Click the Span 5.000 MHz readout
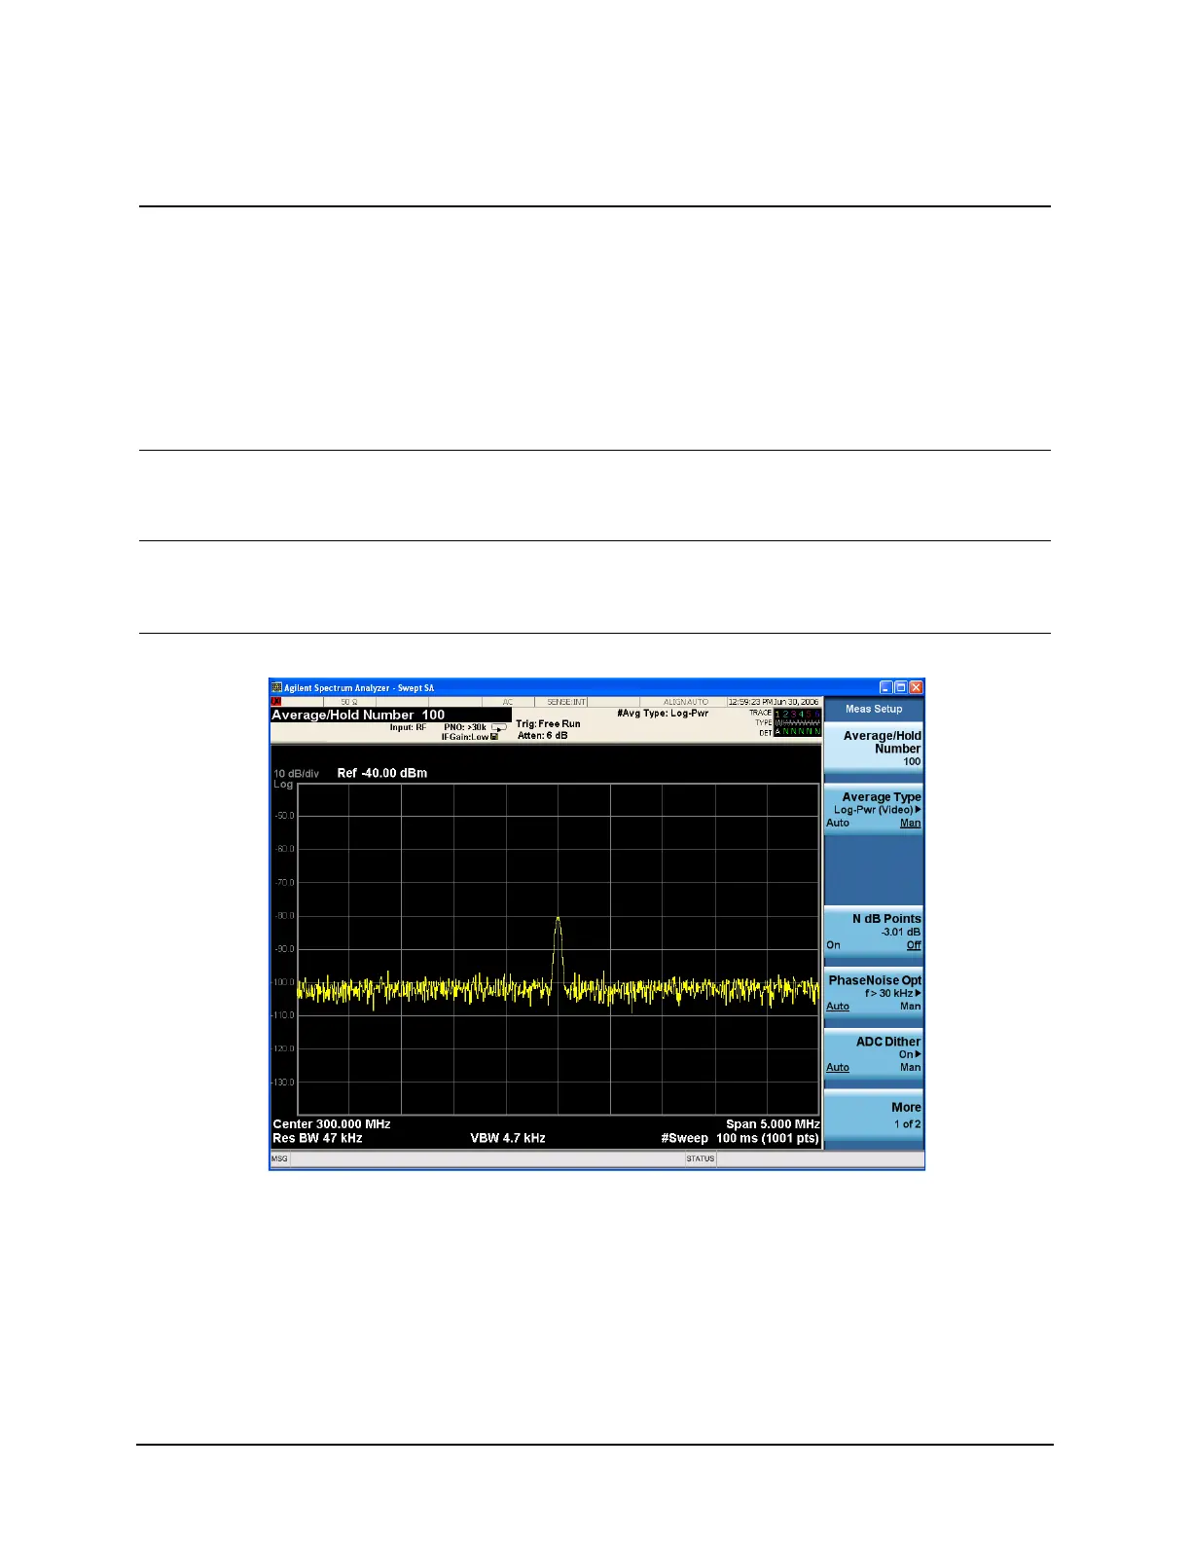 click(773, 1124)
